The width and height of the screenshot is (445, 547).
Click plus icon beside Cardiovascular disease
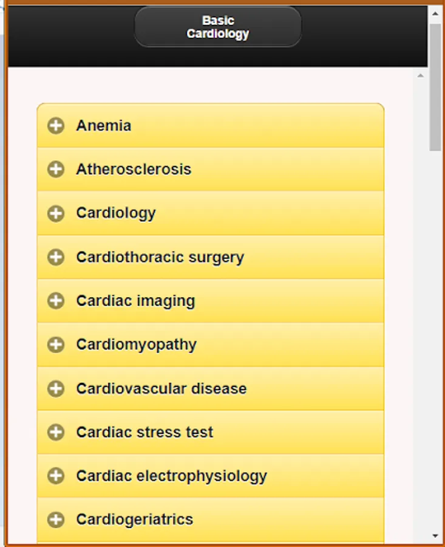point(56,388)
